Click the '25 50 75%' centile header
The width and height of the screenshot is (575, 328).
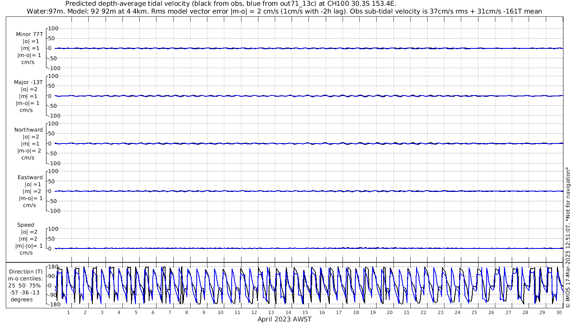tap(25, 285)
